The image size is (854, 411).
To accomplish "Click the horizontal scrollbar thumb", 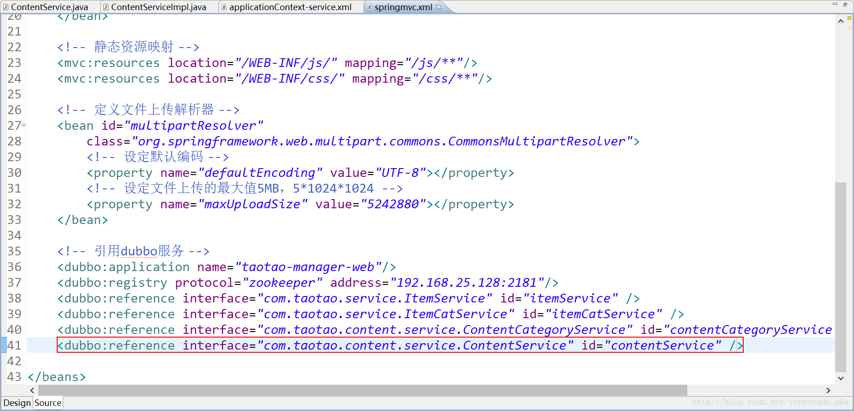I will [x=362, y=390].
